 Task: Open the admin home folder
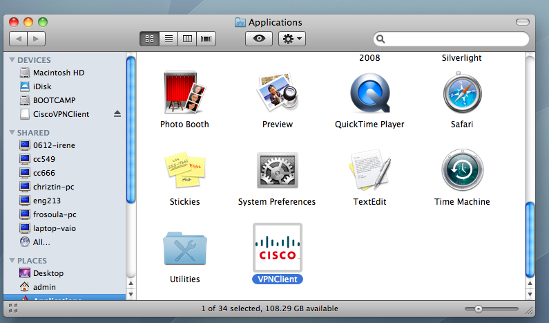pos(38,287)
